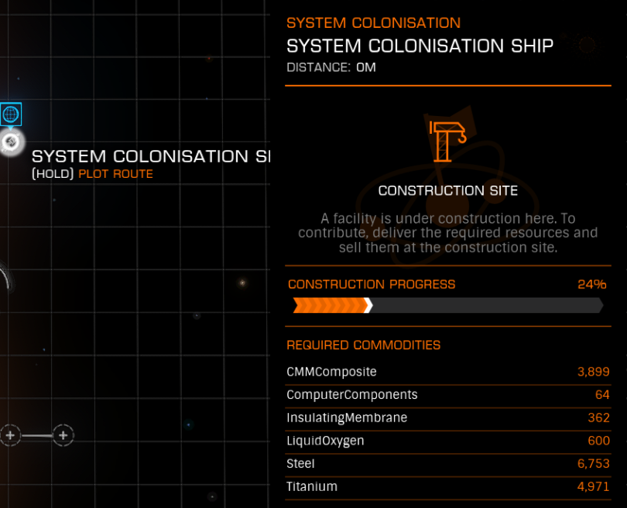
Task: Click the curved orbit arc at left edge
Action: (x=5, y=280)
